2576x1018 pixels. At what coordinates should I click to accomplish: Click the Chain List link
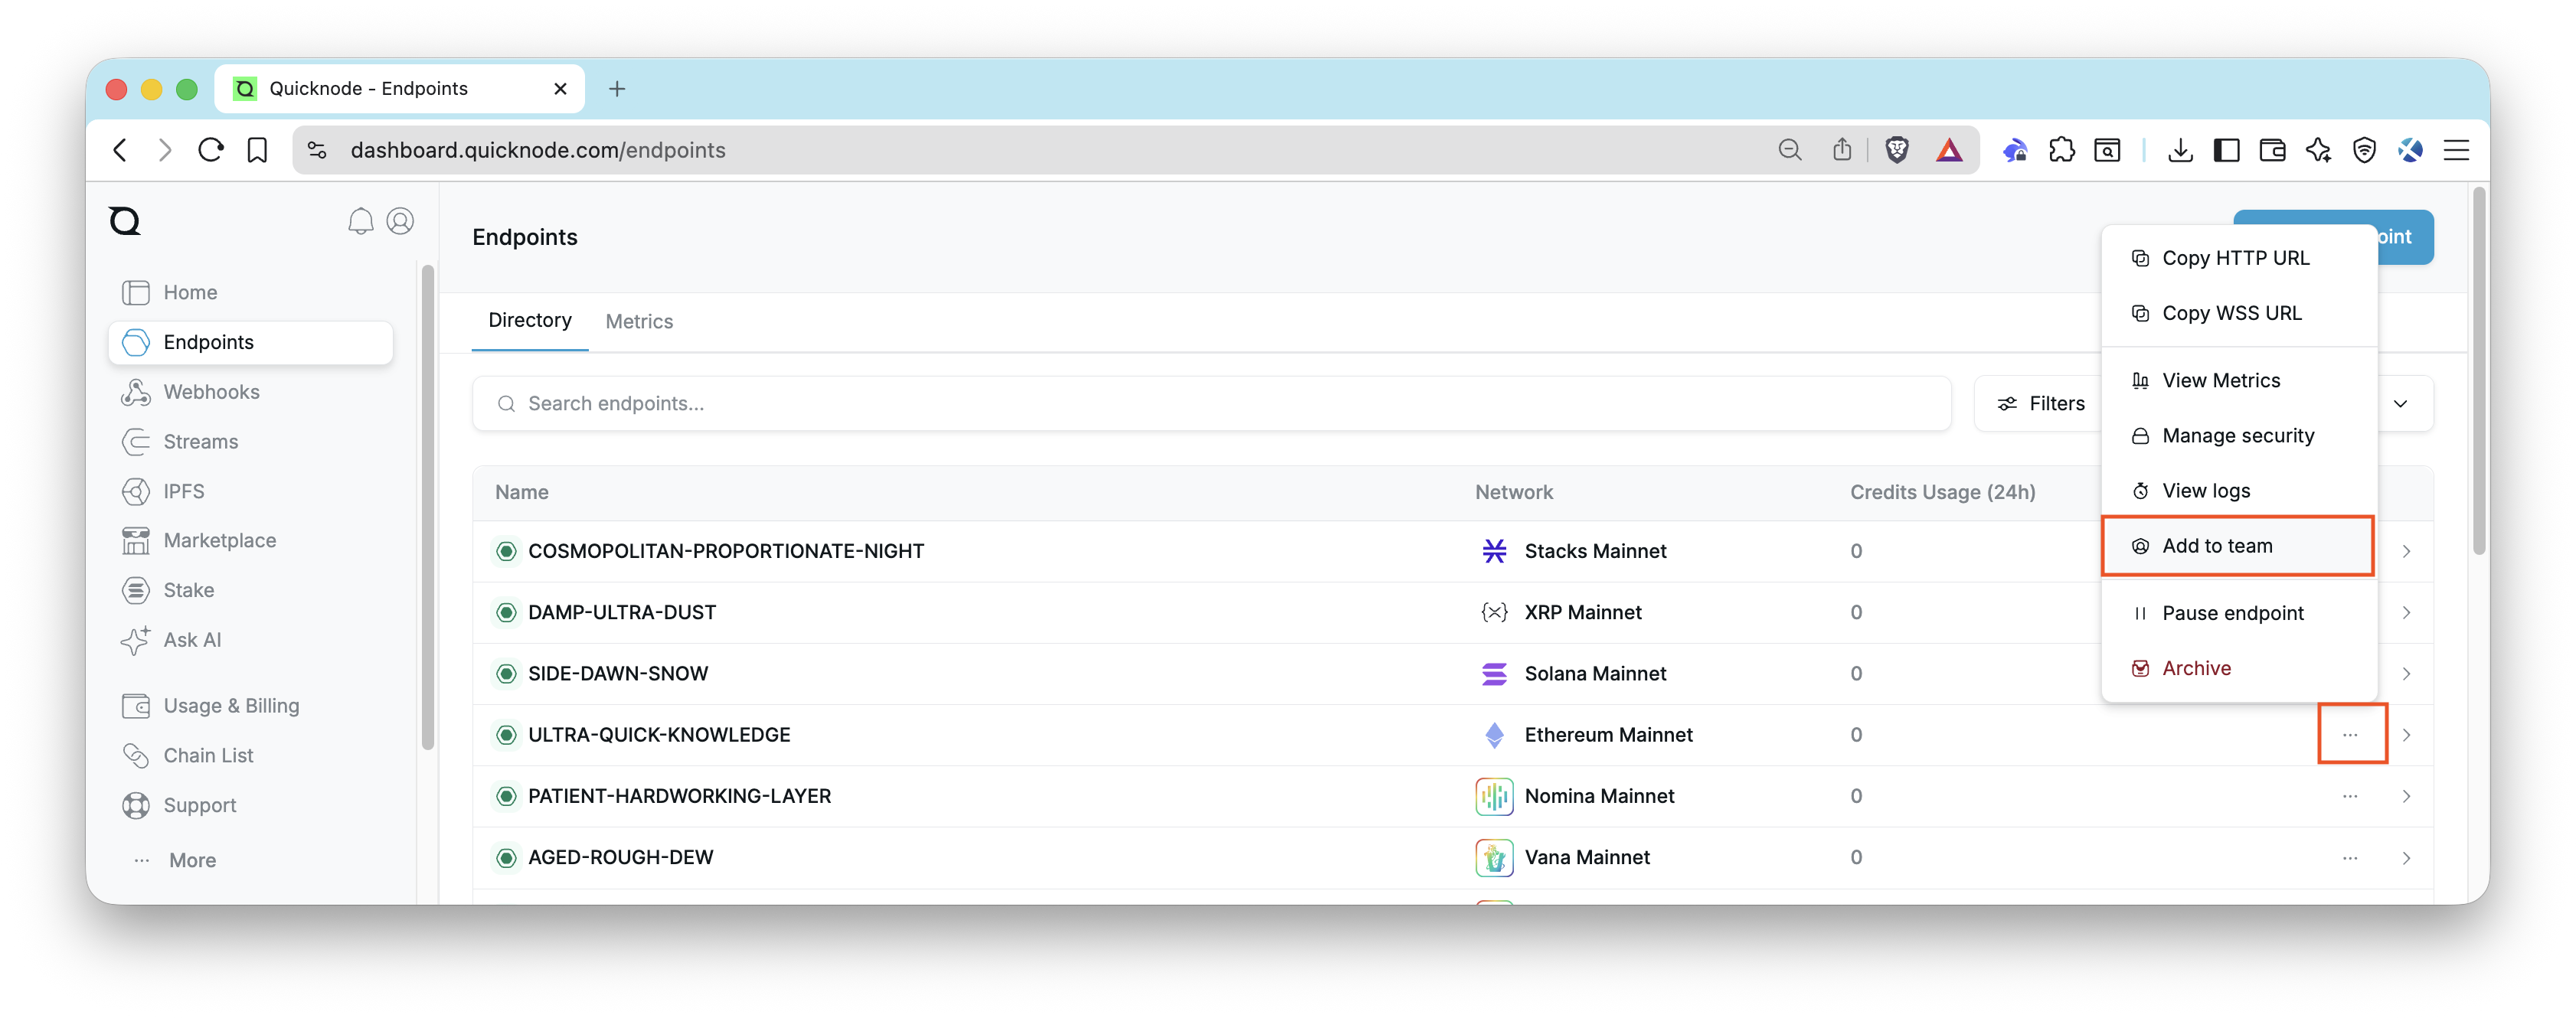208,755
